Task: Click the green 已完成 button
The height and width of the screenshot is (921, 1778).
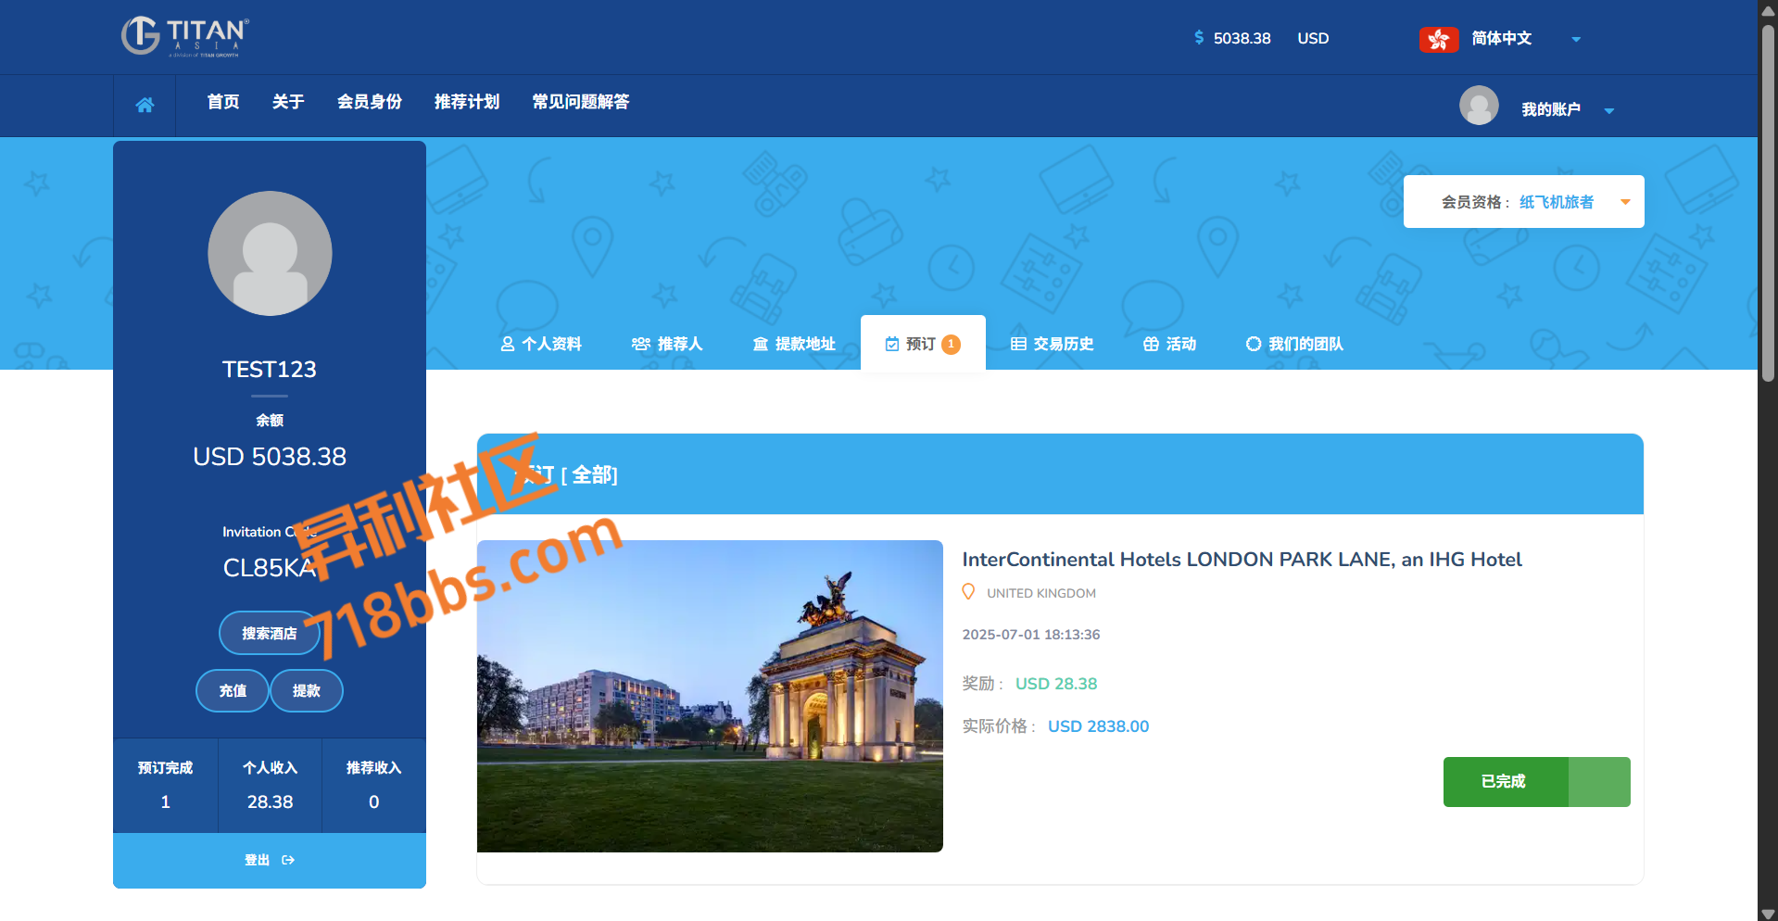Action: click(1536, 782)
